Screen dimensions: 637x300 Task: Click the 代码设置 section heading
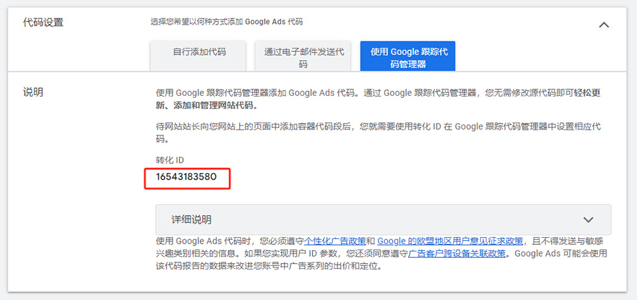pyautogui.click(x=44, y=23)
